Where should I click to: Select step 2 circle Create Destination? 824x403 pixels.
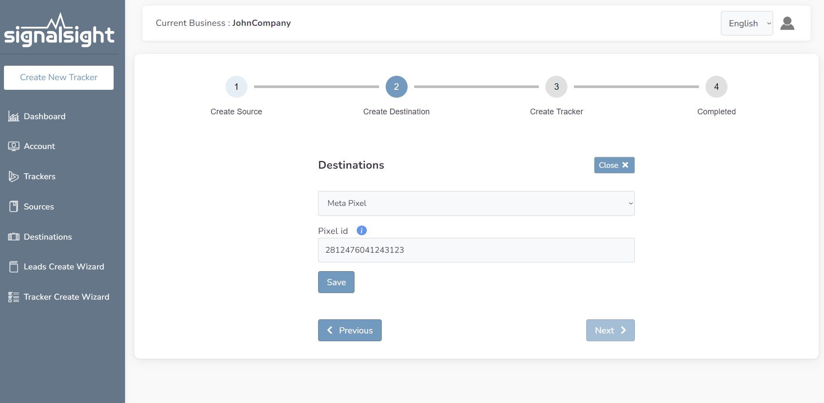tap(397, 87)
